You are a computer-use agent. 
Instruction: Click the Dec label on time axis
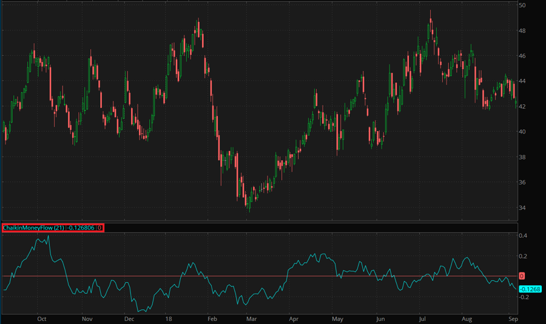click(x=129, y=318)
